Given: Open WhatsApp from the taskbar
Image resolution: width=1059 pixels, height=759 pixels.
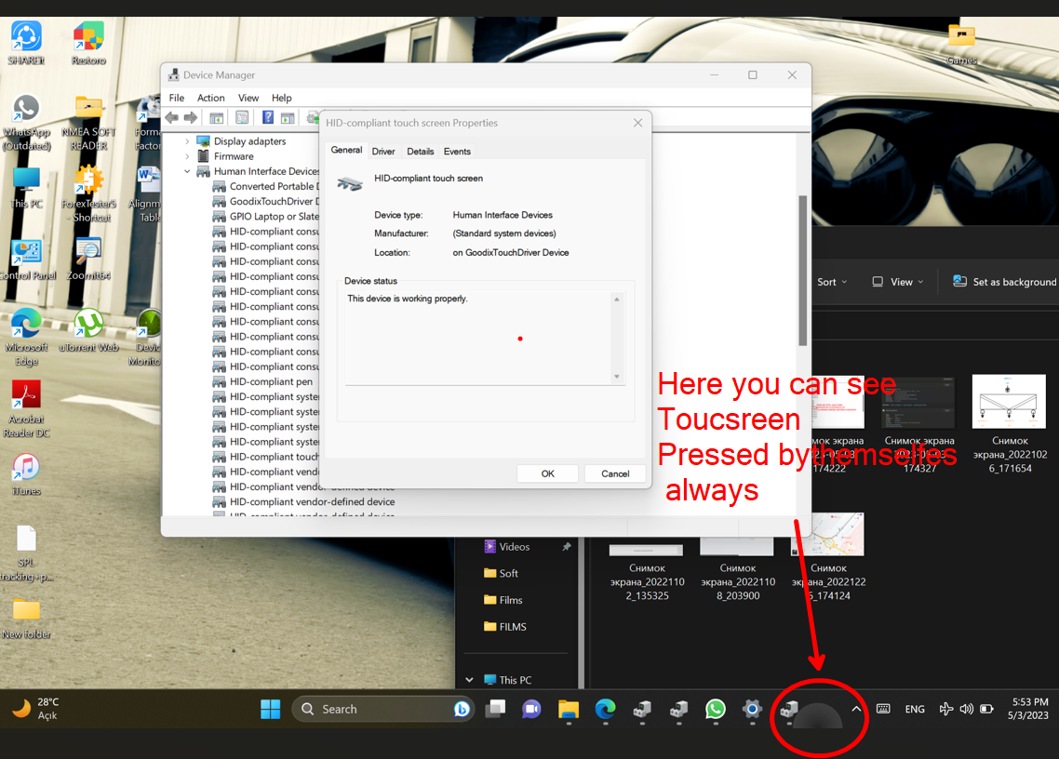Looking at the screenshot, I should (715, 710).
